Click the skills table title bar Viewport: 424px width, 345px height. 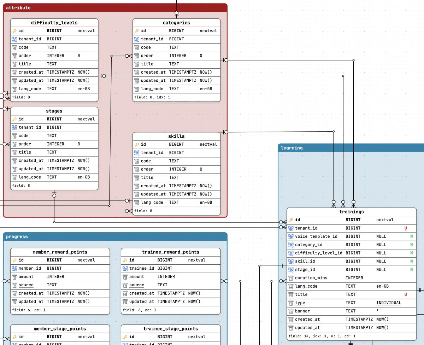(177, 136)
